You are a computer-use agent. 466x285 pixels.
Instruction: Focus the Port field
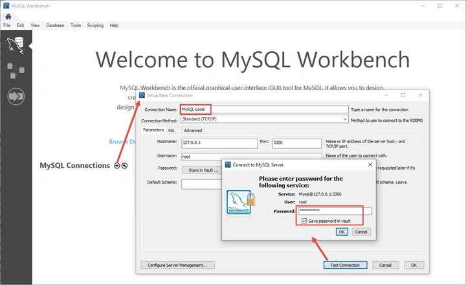click(x=297, y=143)
